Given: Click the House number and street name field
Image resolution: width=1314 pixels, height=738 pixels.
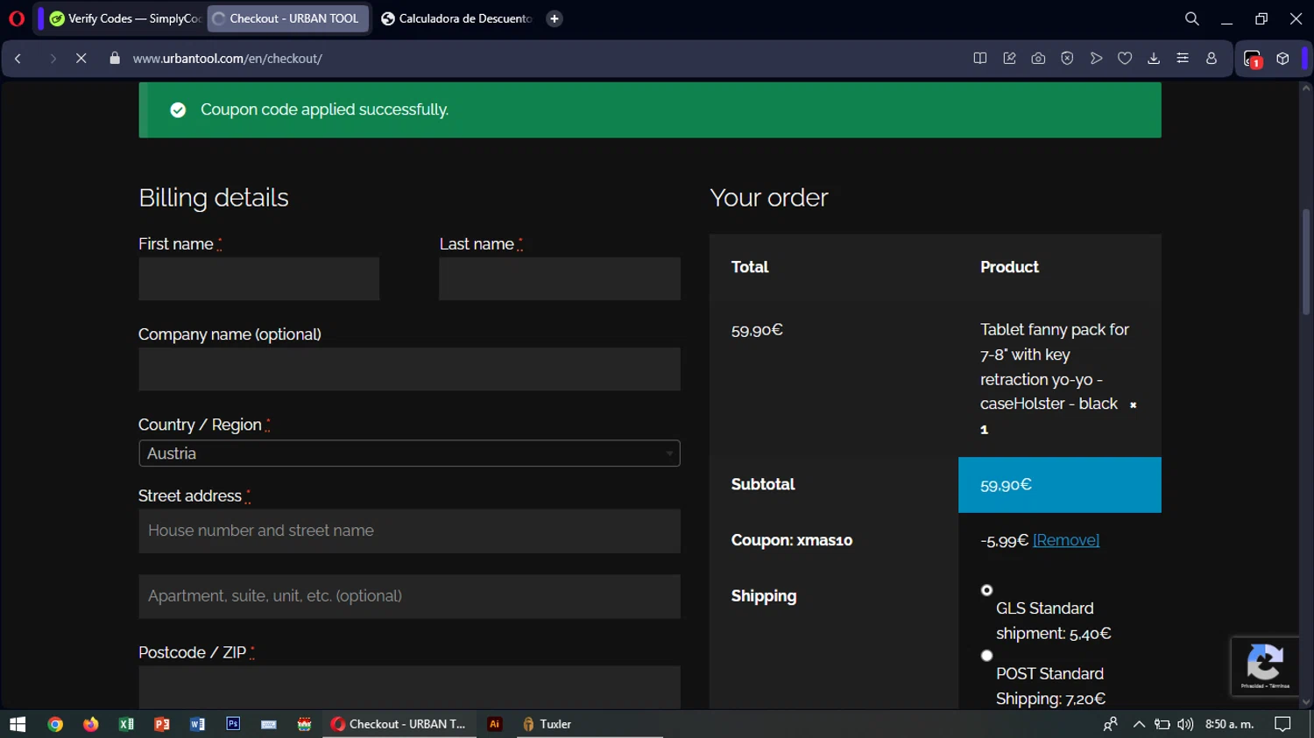Looking at the screenshot, I should pos(409,531).
